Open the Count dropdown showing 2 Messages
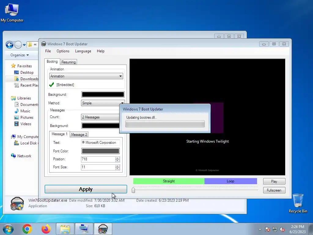Viewport: 313px width, 235px height. coord(100,117)
